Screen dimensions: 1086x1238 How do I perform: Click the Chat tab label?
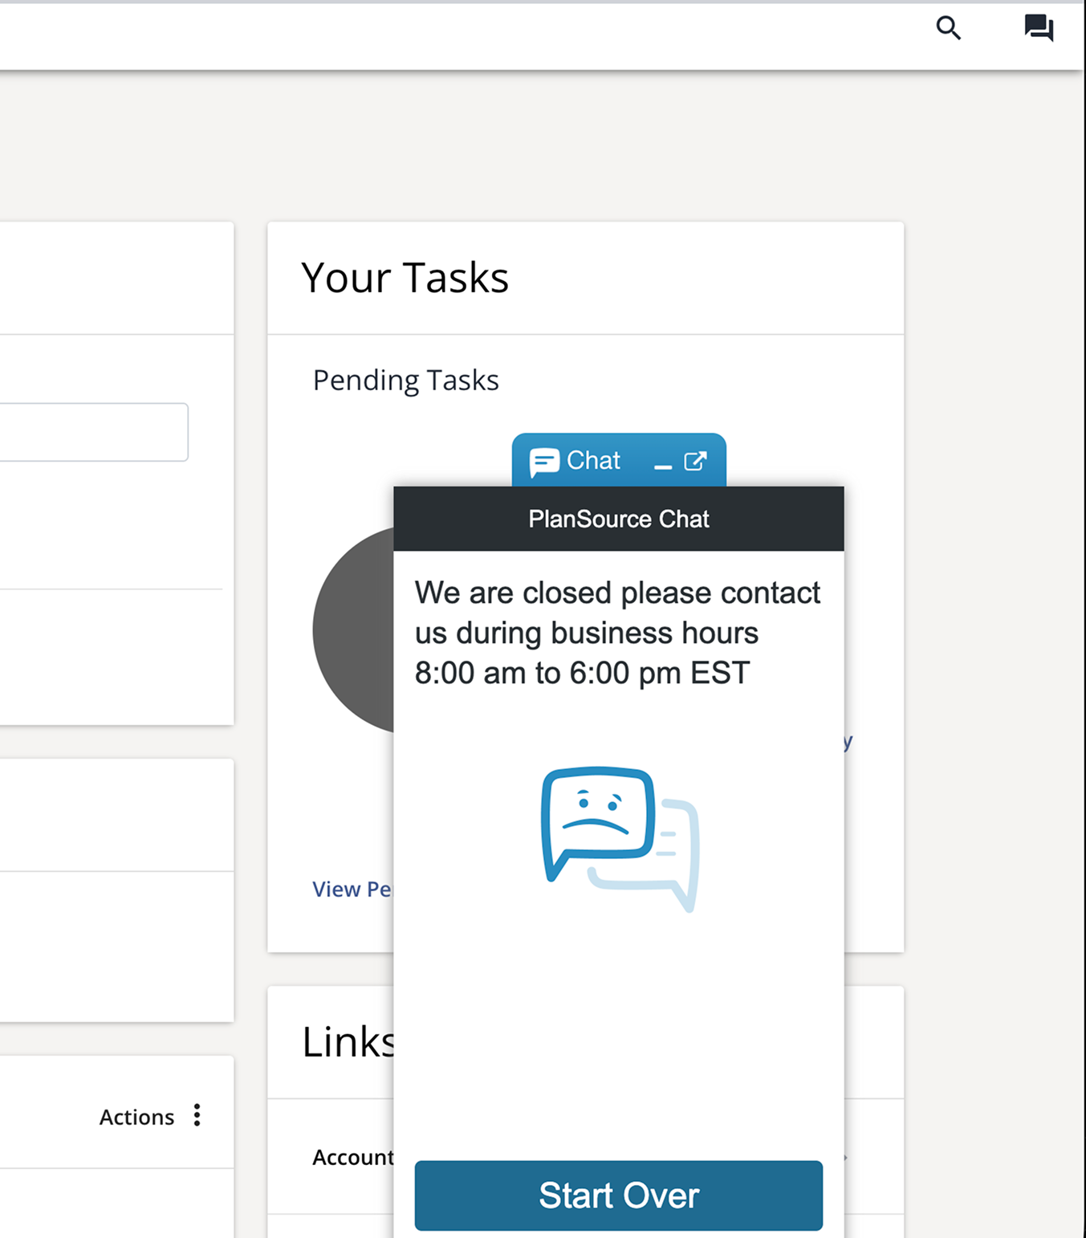(x=593, y=460)
